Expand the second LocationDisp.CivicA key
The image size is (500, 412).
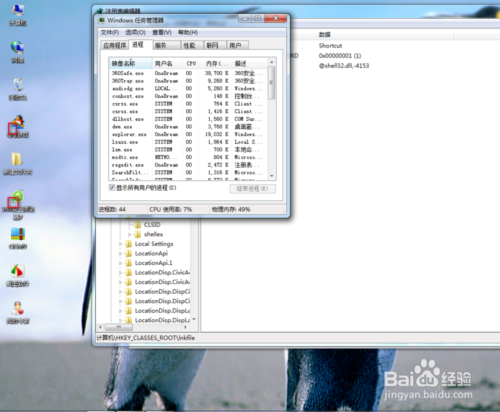(x=120, y=282)
